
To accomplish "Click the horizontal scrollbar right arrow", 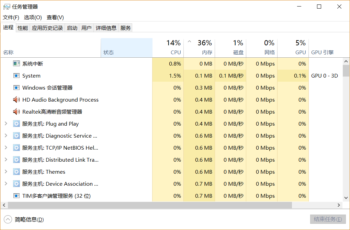I will point(339,205).
